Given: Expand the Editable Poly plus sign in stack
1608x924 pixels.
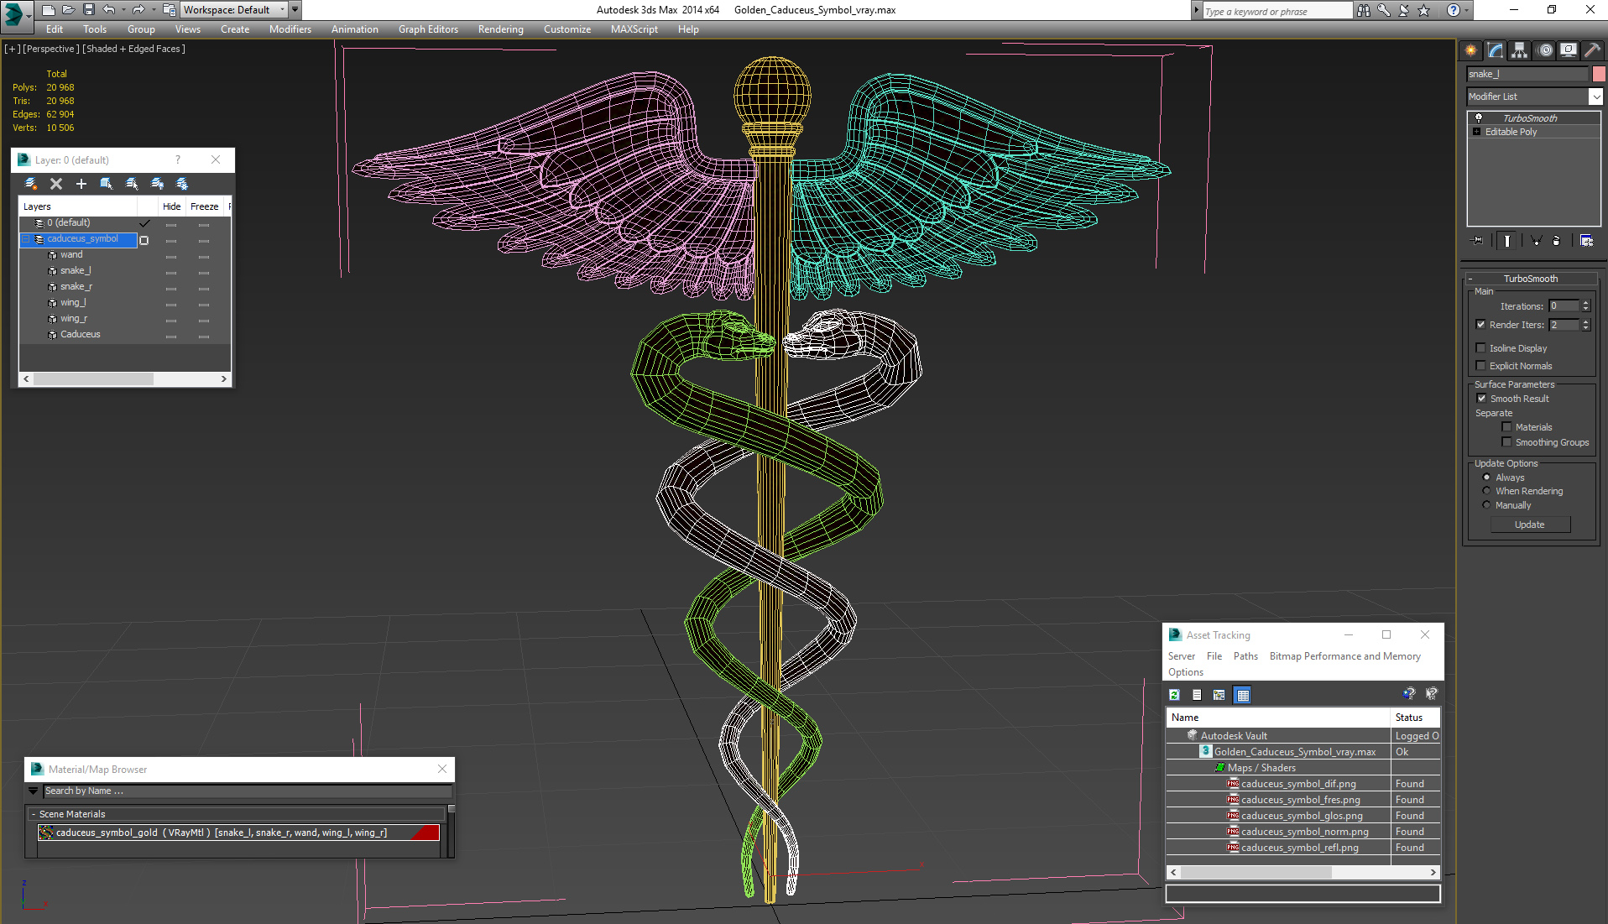Looking at the screenshot, I should click(x=1477, y=132).
